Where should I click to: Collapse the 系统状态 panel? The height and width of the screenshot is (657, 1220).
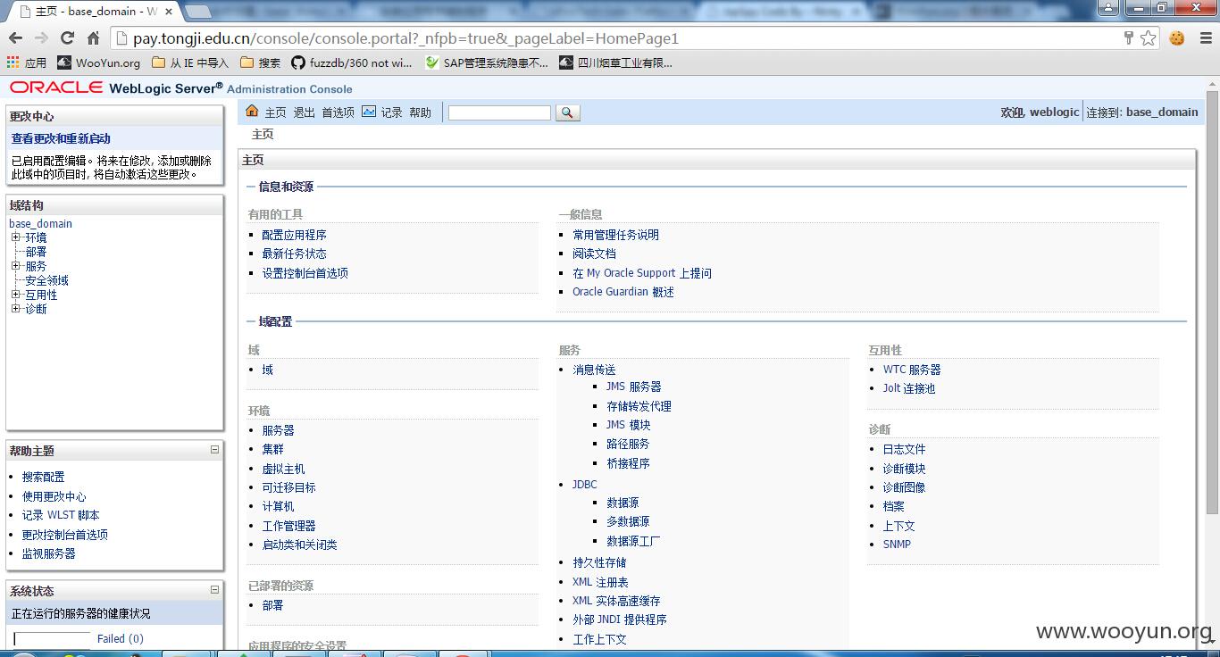coord(214,590)
